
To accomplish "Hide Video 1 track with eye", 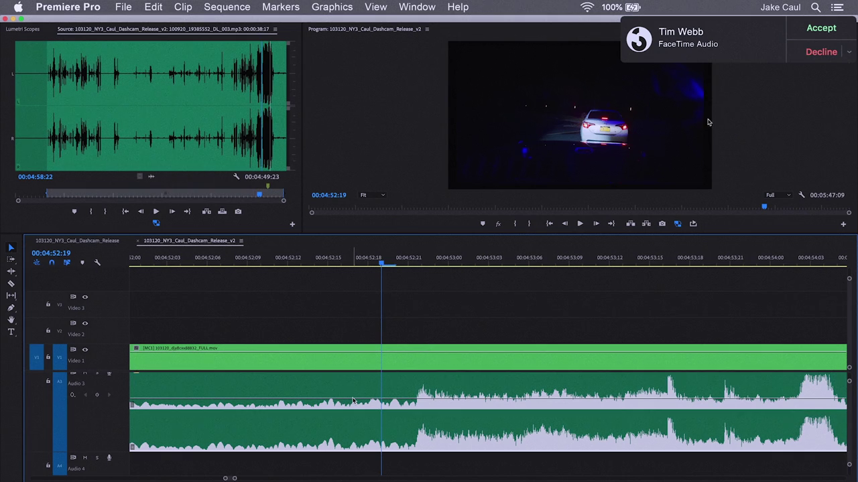I will 84,349.
